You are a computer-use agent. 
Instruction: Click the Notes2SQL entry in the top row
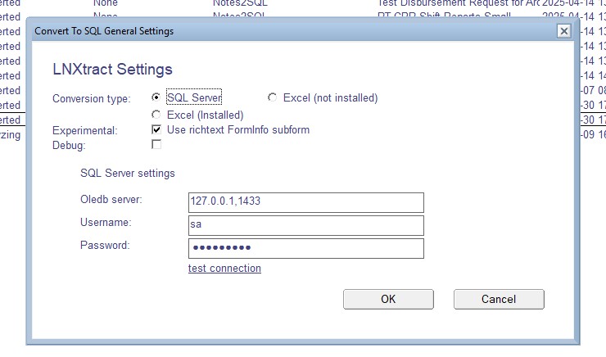point(240,3)
